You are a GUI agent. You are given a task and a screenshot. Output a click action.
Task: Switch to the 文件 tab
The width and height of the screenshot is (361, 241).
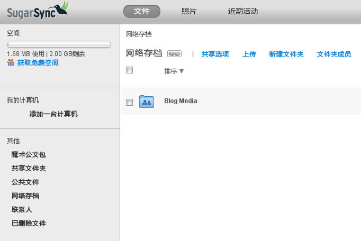click(142, 11)
